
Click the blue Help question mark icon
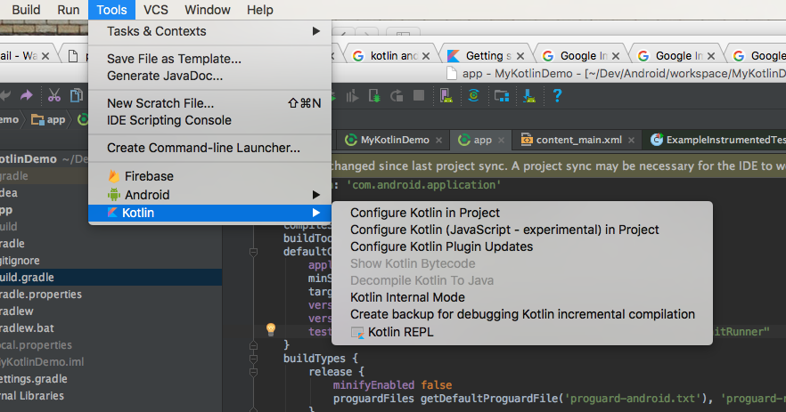pos(557,95)
